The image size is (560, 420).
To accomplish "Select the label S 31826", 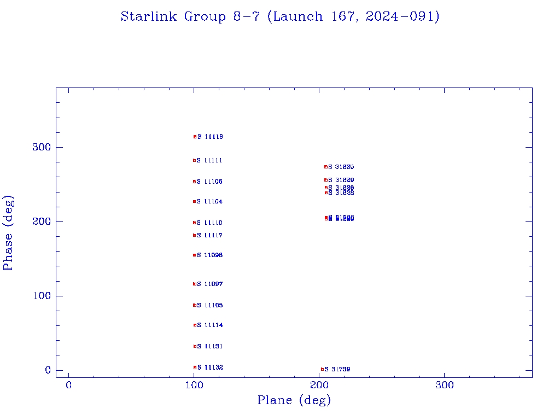I will coord(341,188).
